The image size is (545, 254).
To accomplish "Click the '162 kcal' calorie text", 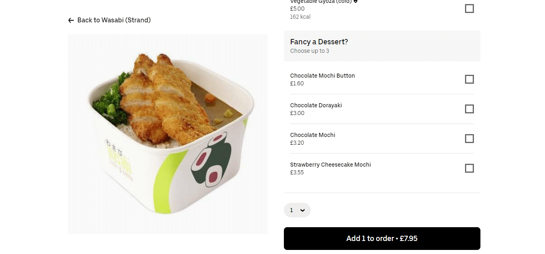I will [x=300, y=17].
